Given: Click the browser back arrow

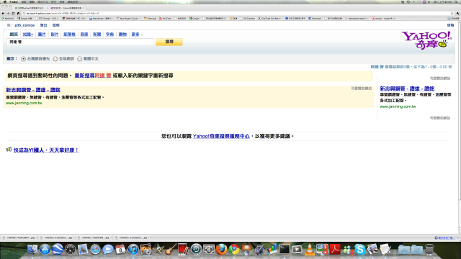Looking at the screenshot, I should [x=3, y=13].
